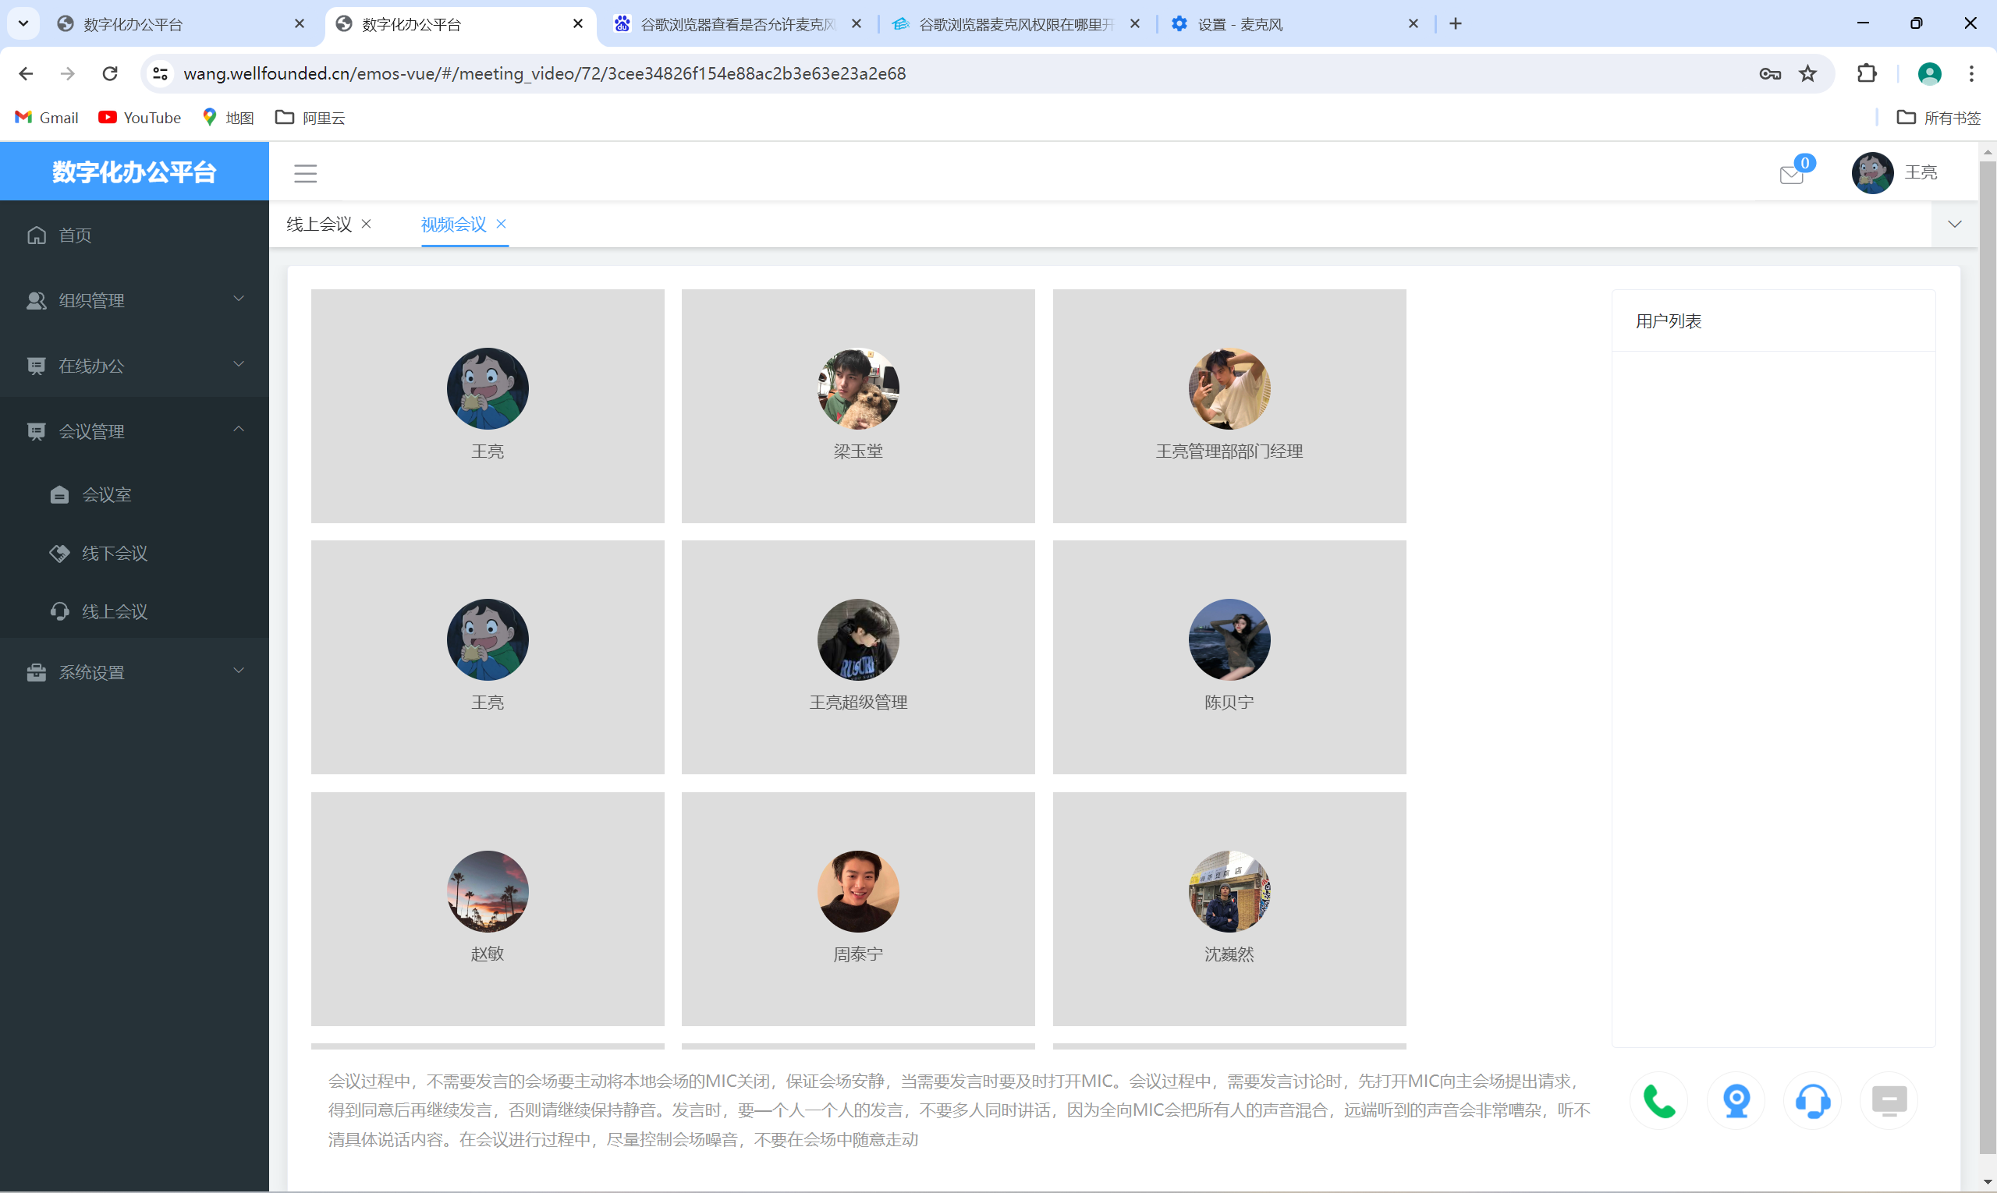Click the hamburger menu next to breadcrumb
Screen dimensions: 1997x1193
coord(306,172)
